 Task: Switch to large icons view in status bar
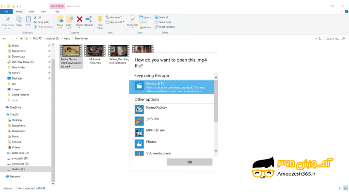coord(346,188)
